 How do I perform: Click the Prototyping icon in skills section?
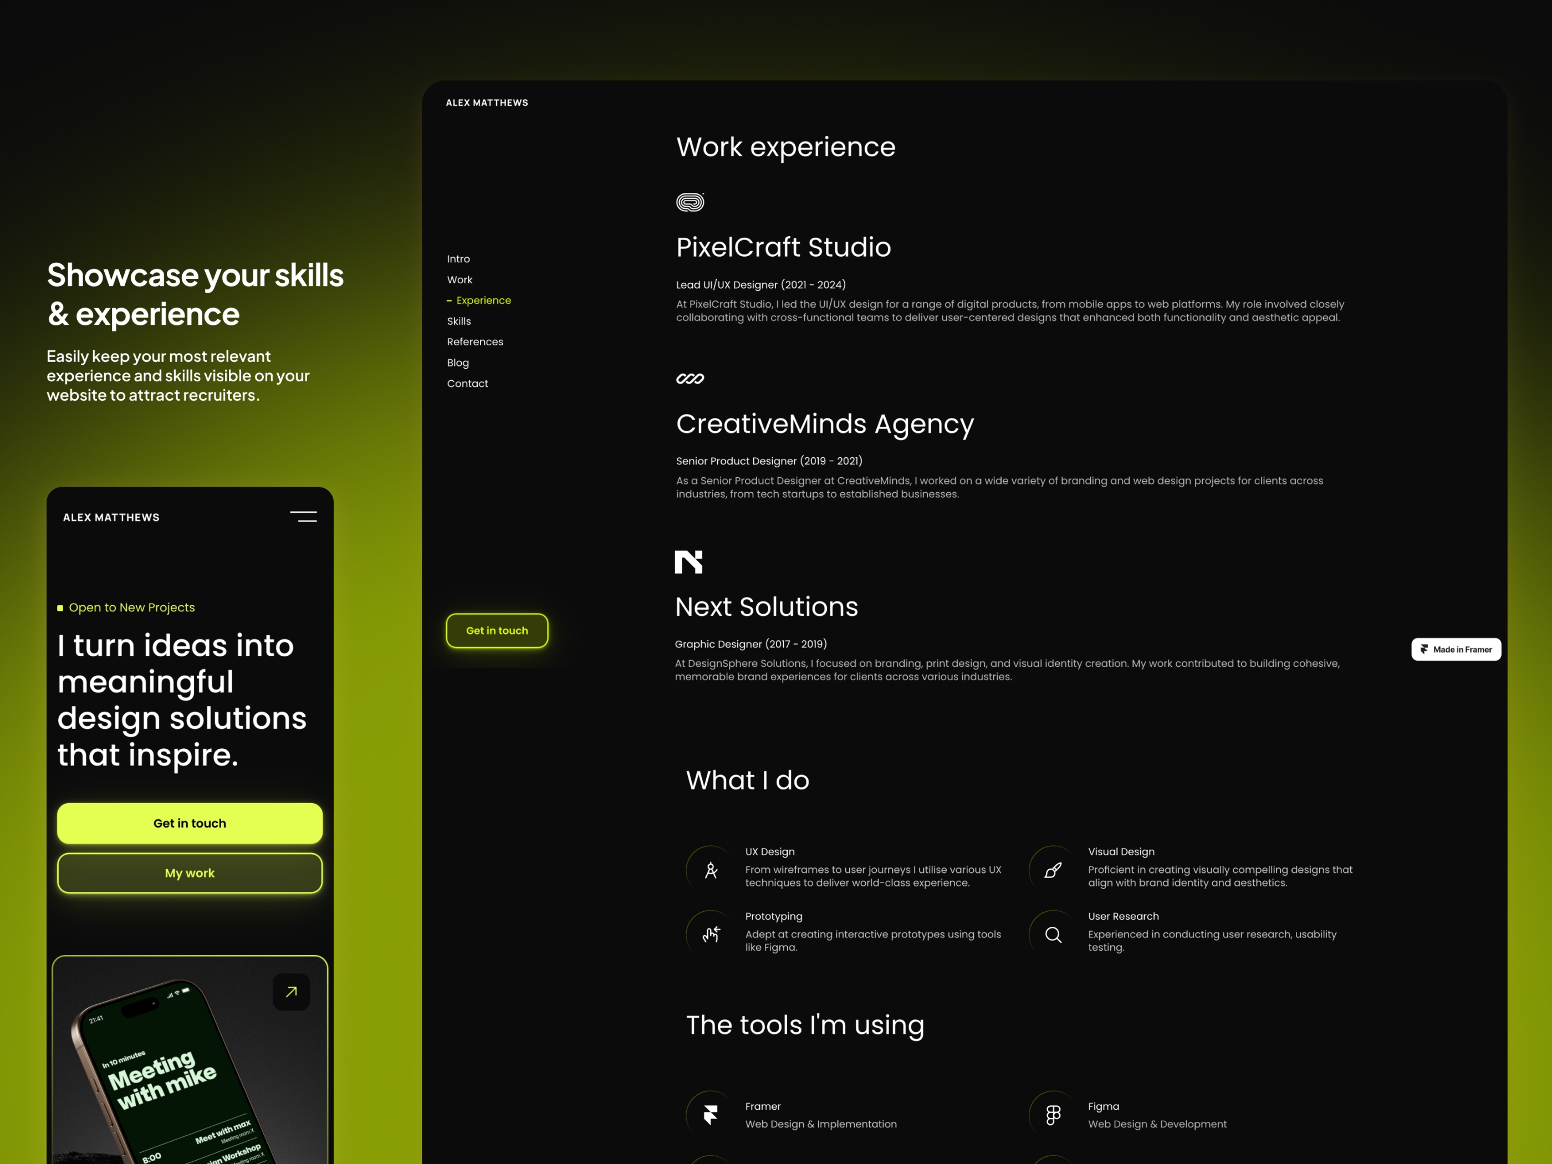(712, 932)
